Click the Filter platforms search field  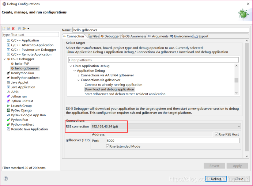click(x=153, y=60)
